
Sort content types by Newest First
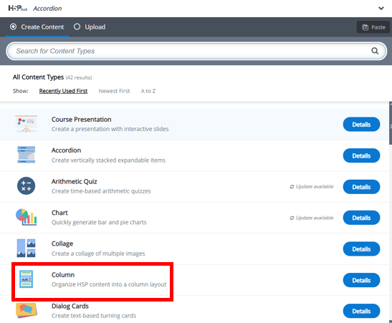pyautogui.click(x=114, y=91)
